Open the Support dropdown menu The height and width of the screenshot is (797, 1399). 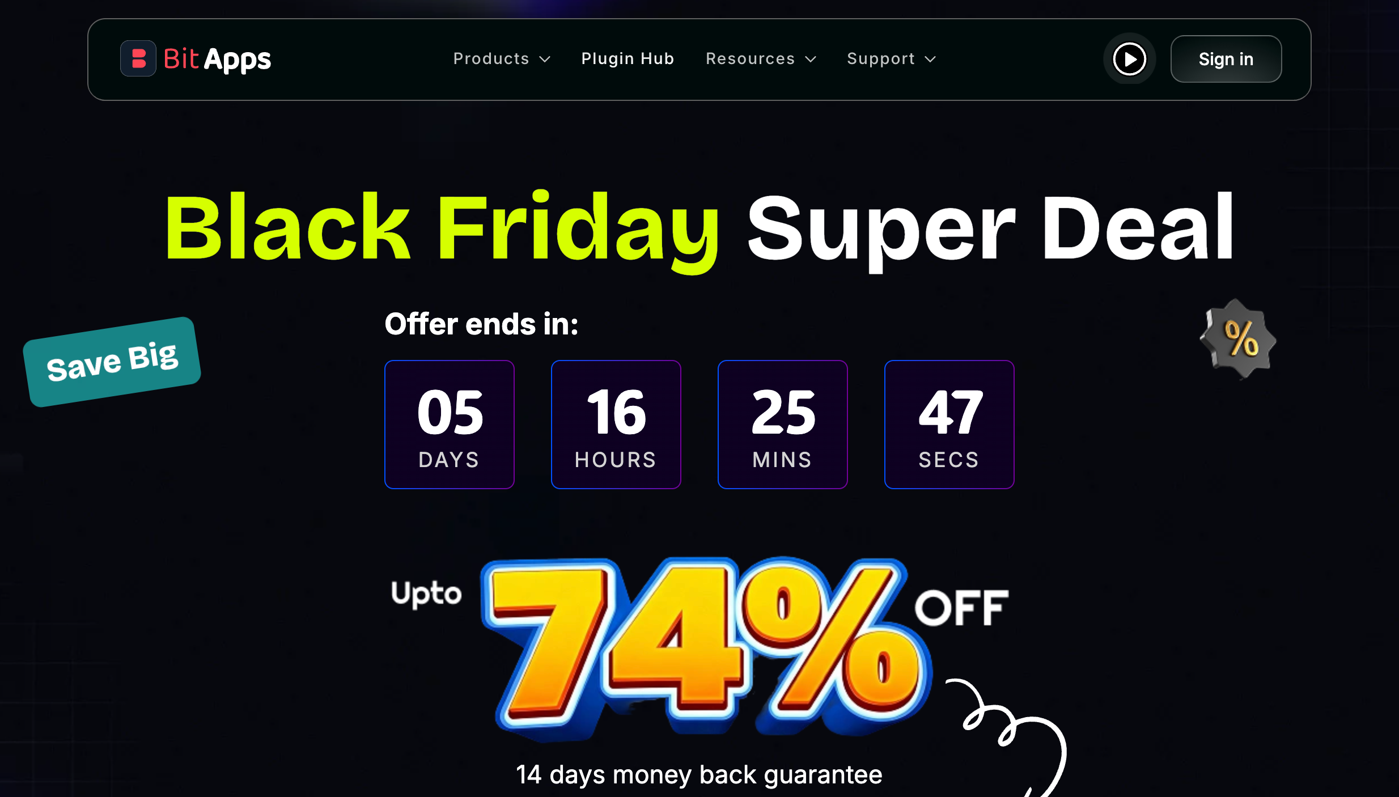point(890,58)
